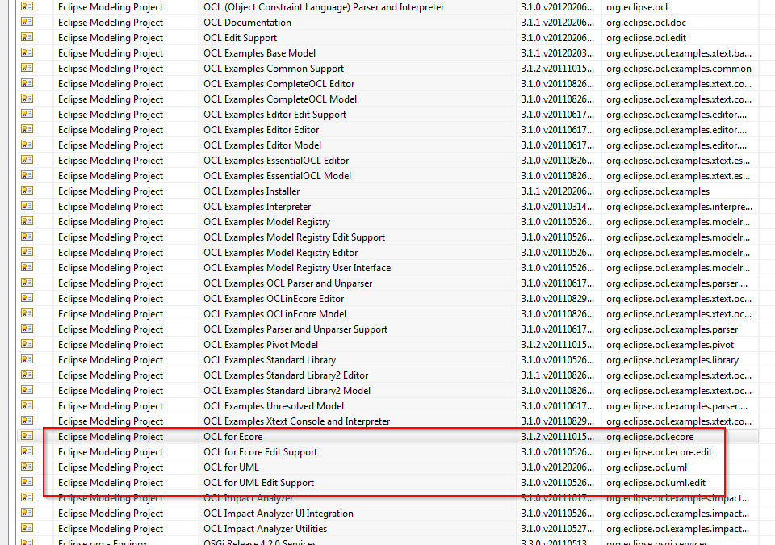Select the icon on the OCL Examples CompleteOCL Editor row

(x=27, y=83)
